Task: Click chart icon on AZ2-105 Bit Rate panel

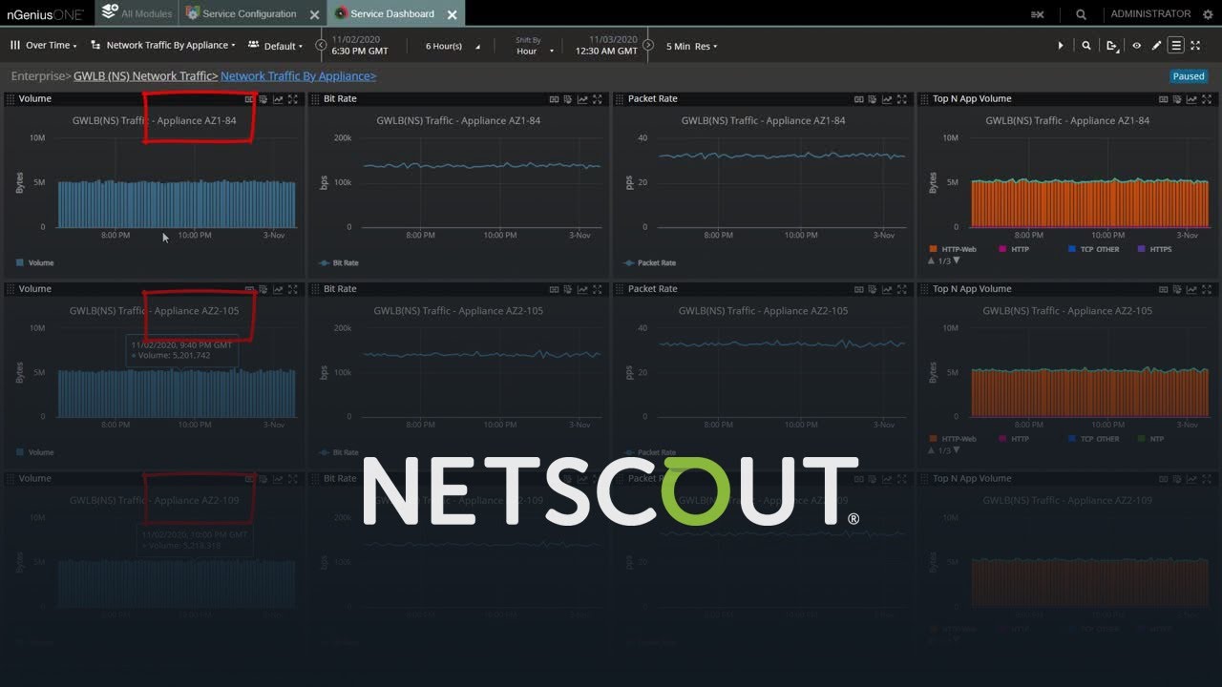Action: pos(582,289)
